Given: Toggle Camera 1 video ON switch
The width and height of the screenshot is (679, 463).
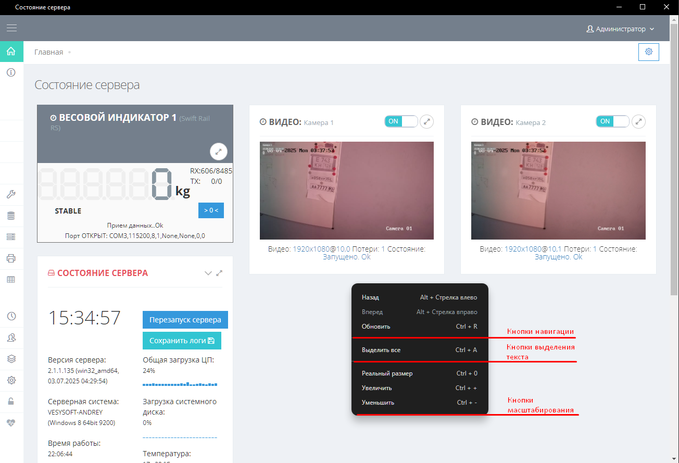Looking at the screenshot, I should pos(401,121).
